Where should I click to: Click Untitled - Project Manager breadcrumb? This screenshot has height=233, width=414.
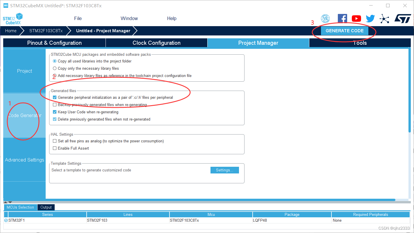click(103, 31)
